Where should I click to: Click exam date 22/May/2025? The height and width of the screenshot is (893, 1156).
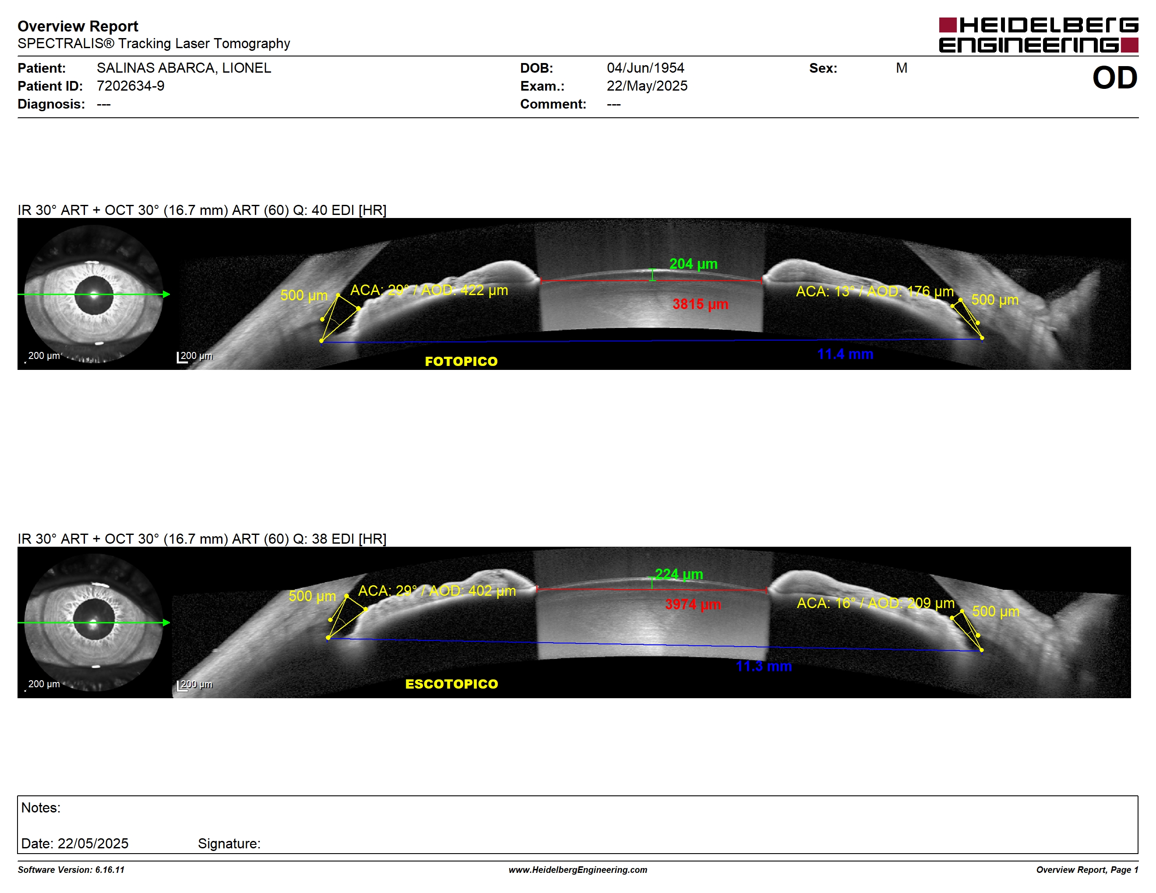coord(647,86)
